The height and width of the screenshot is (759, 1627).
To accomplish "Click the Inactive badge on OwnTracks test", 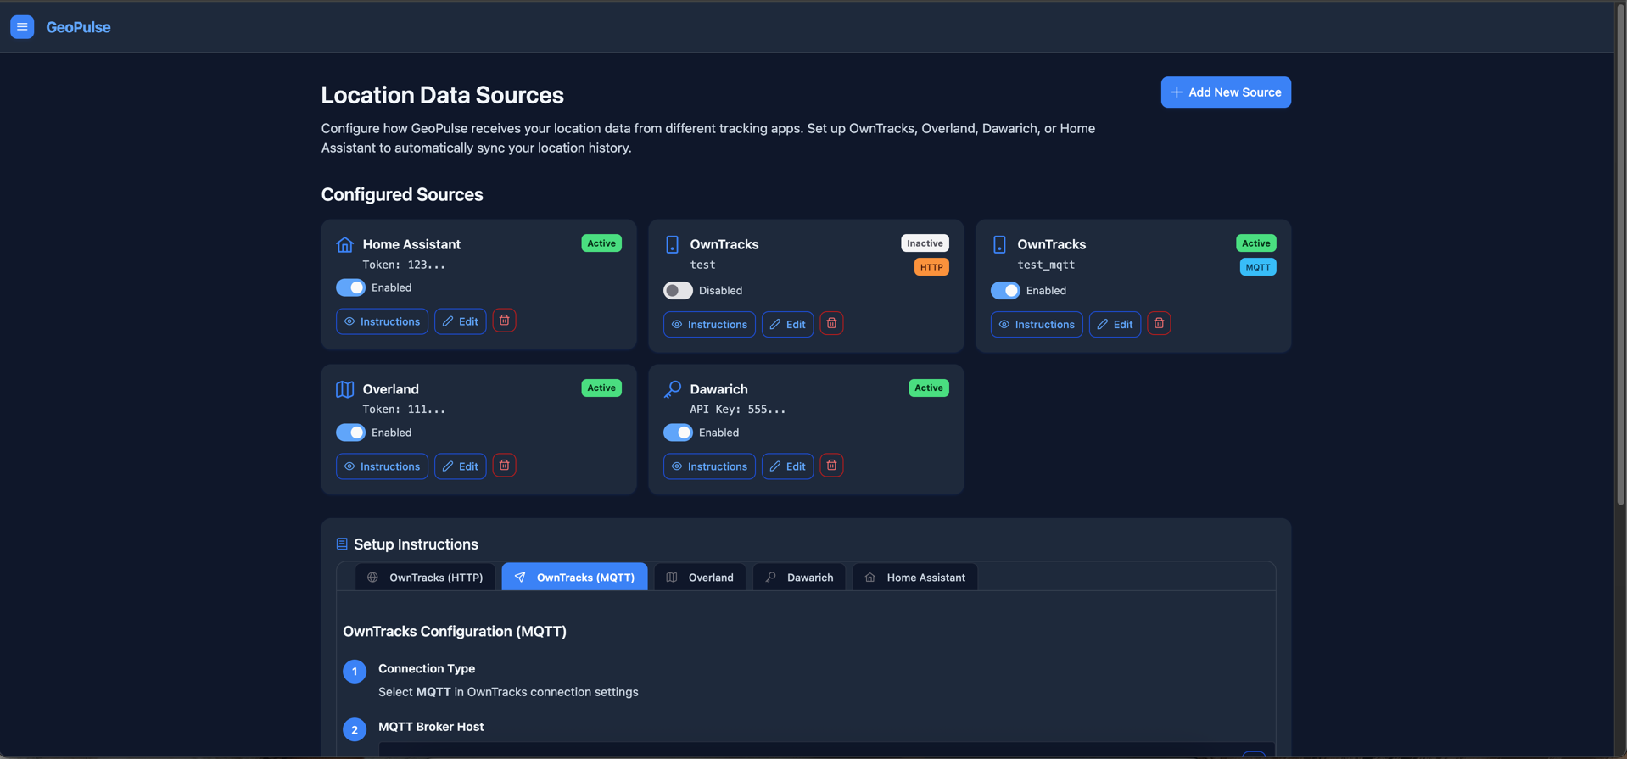I will (925, 243).
